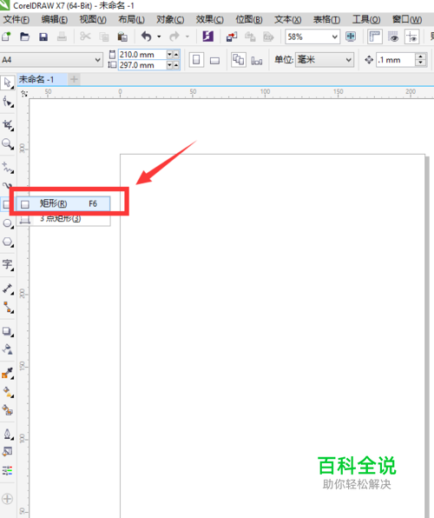Open the 位图(B) menu
Screen dimensions: 434x518
249,20
